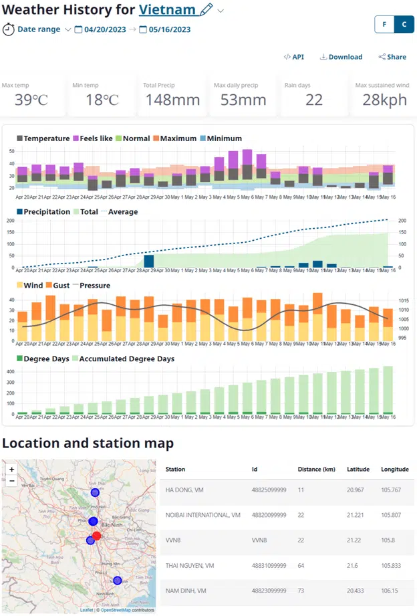417x616 pixels.
Task: Click the Gust orange legend swatch
Action: coord(49,286)
